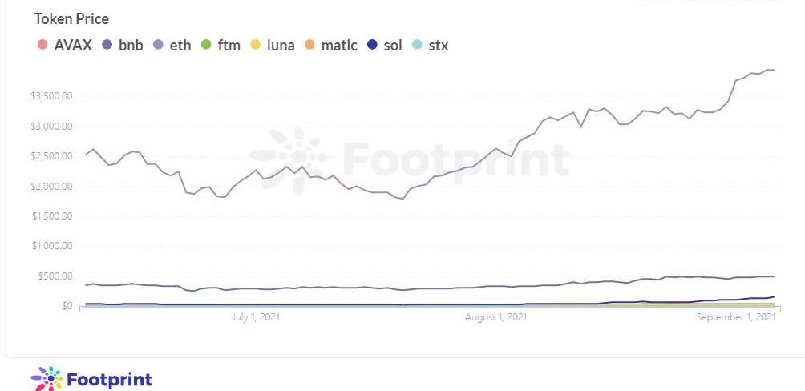Click the dark blue sol legend dot
Viewport: 805px width, 391px height.
pyautogui.click(x=373, y=45)
